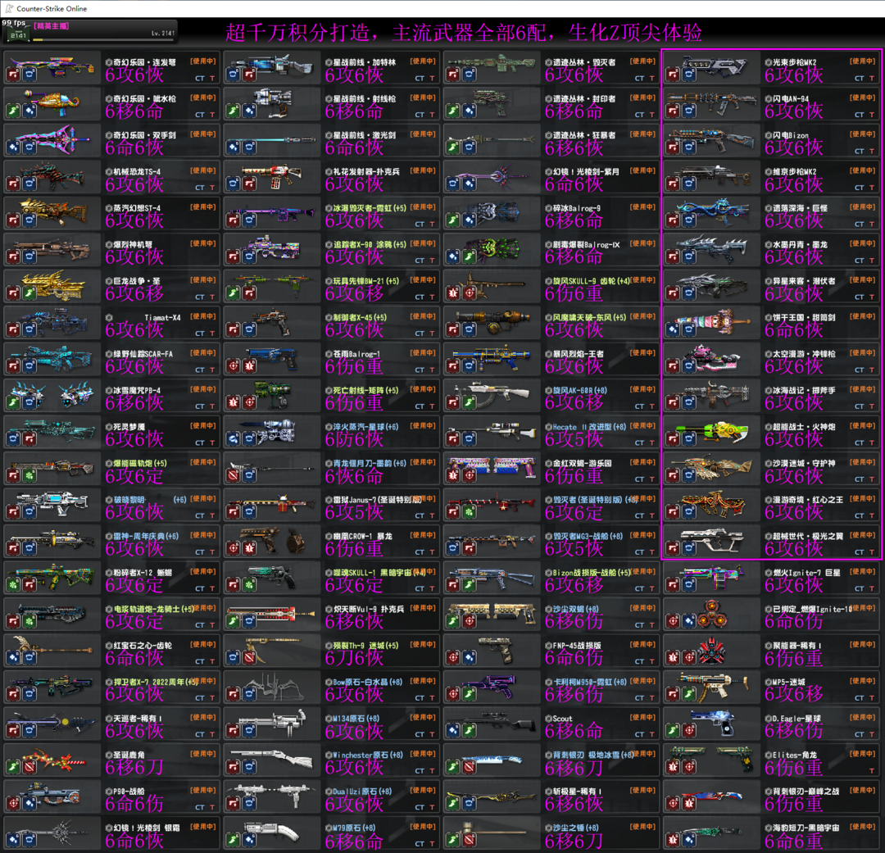Click the 维京步枪MK2 weapon name
The height and width of the screenshot is (853, 885).
point(795,171)
